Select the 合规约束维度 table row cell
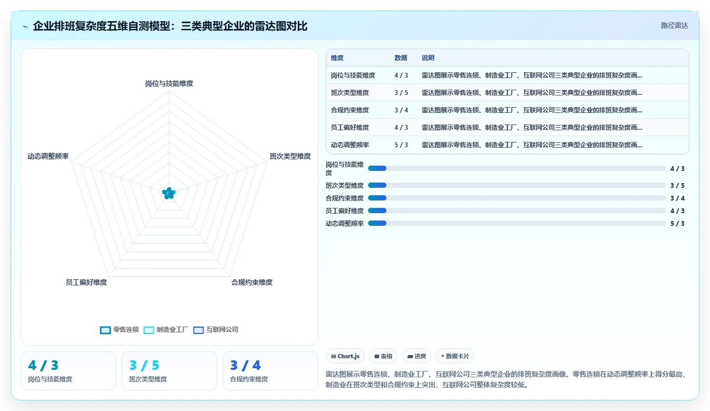 click(350, 110)
